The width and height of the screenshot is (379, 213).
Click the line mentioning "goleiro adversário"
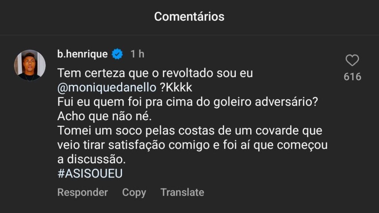pos(188,102)
